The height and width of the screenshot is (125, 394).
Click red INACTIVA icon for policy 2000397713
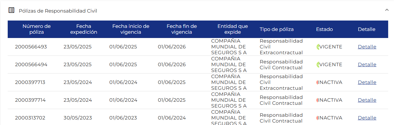(317, 82)
